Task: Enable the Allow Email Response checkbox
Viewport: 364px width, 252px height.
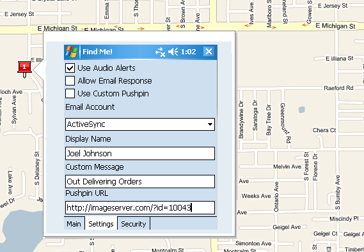Action: click(70, 81)
